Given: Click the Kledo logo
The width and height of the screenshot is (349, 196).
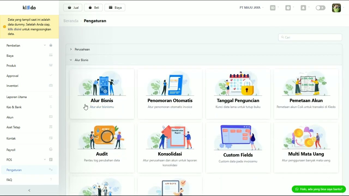Looking at the screenshot, I should [29, 8].
